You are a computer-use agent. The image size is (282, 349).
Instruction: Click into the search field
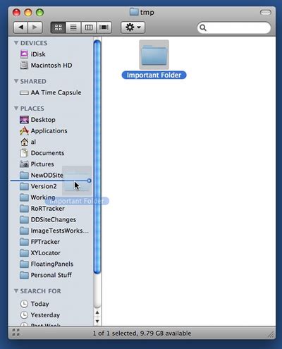coord(234,27)
